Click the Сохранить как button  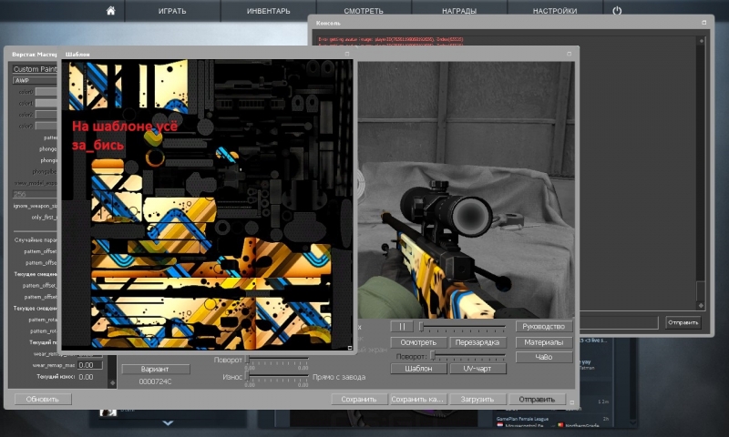pyautogui.click(x=417, y=399)
